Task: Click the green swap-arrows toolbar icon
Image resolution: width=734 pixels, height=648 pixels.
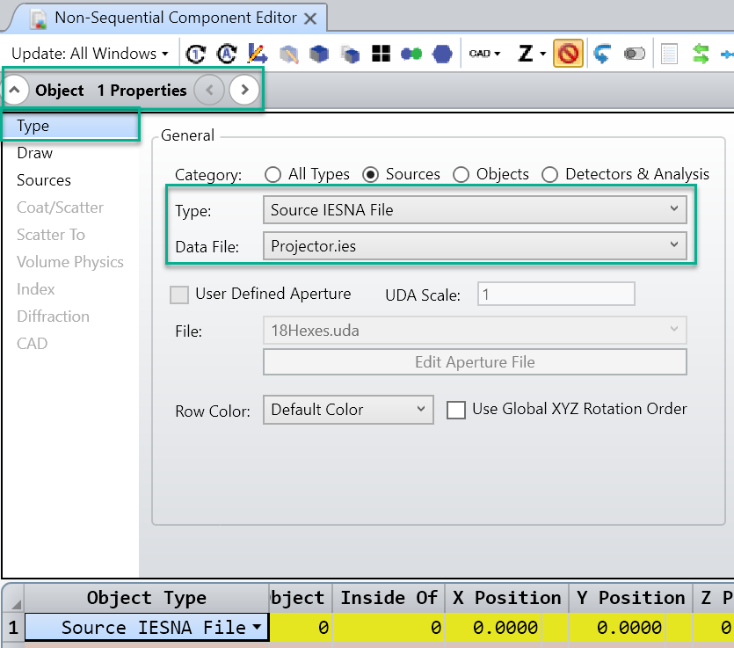Action: coord(701,54)
